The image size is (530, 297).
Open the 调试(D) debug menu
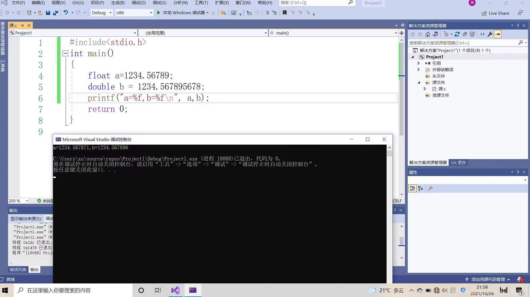click(x=139, y=3)
